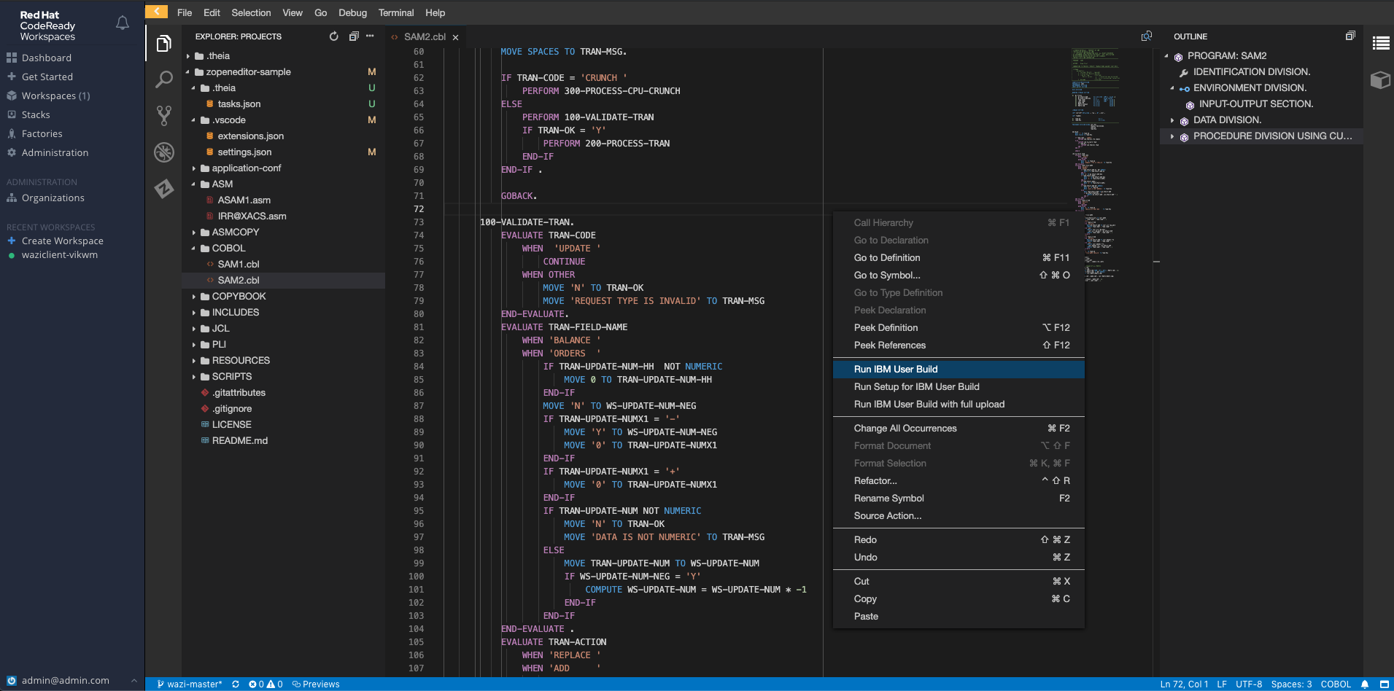Image resolution: width=1394 pixels, height=691 pixels.
Task: Open Explorer more actions ellipsis
Action: coord(371,36)
